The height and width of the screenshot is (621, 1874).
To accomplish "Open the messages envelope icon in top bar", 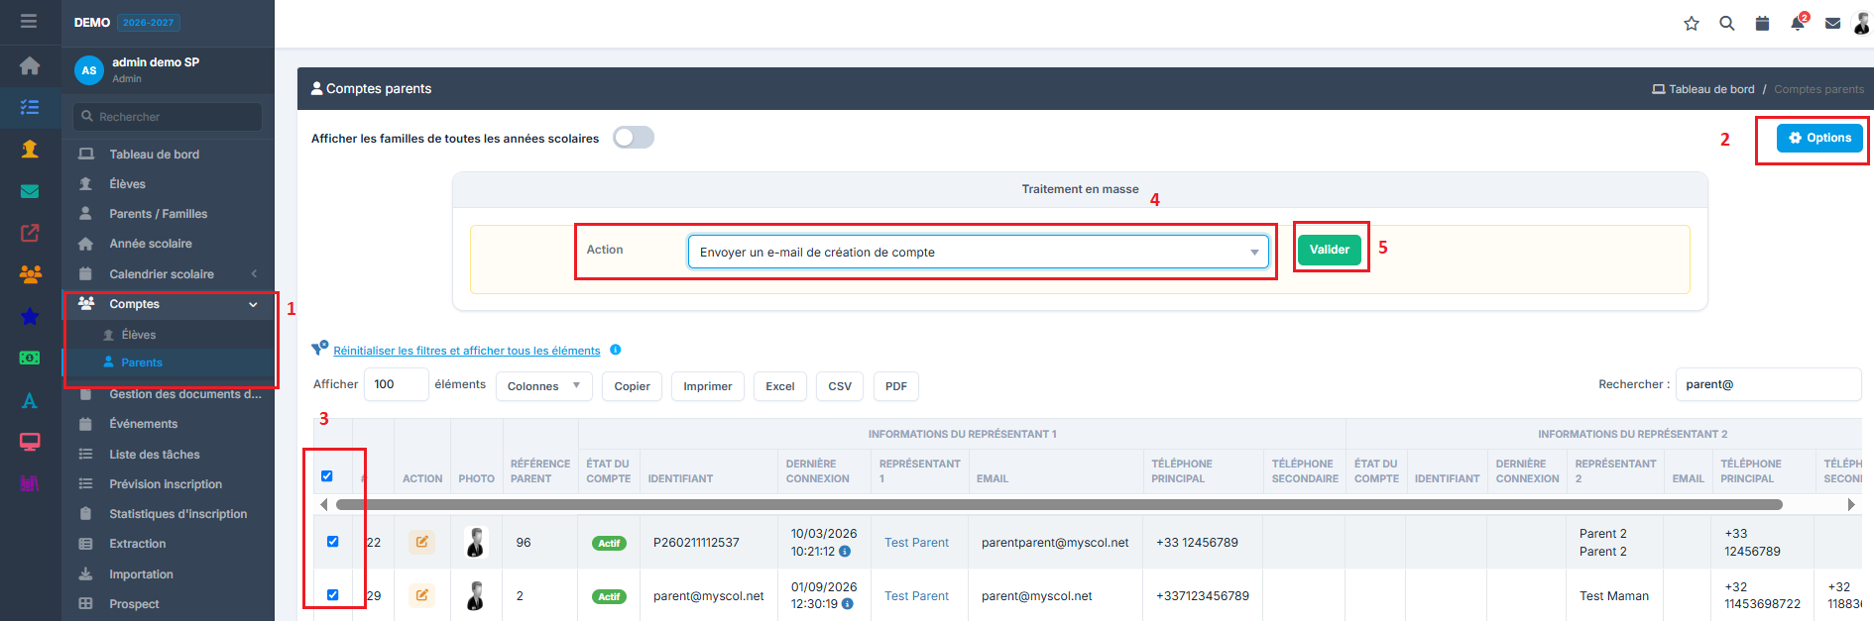I will pos(1832,24).
